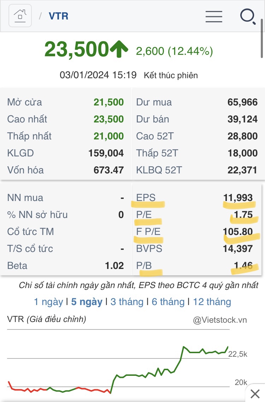Viewport: 265px width, 402px height.
Task: Switch chart to 3 tháng range
Action: (127, 302)
